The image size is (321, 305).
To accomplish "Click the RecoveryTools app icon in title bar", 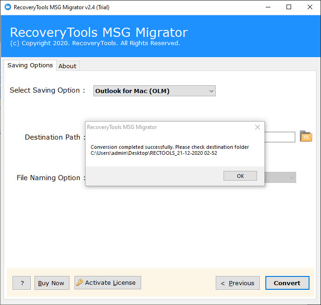I will tap(8, 7).
